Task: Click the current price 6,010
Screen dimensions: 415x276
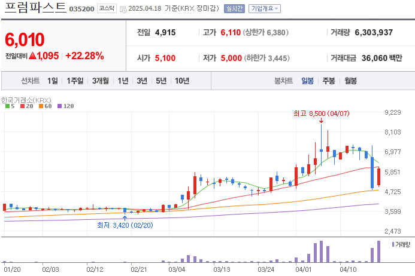Action: (x=25, y=39)
